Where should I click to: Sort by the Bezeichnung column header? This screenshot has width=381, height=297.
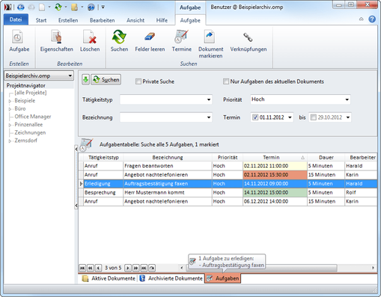click(x=168, y=157)
